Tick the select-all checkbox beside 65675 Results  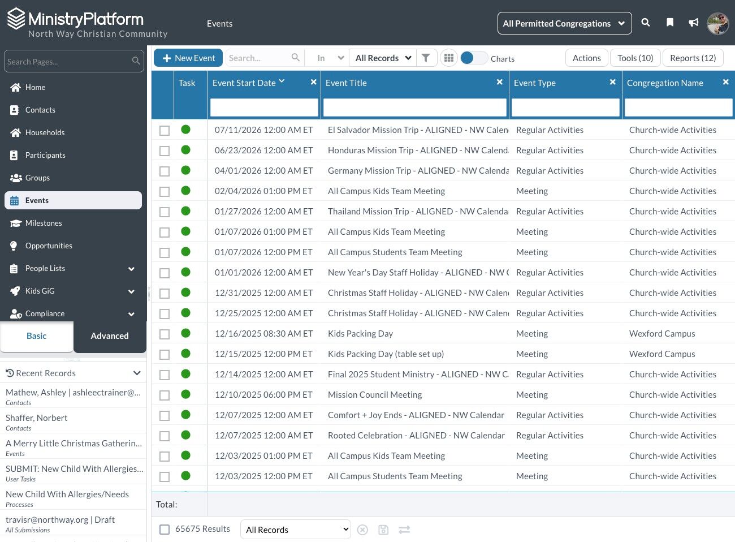tap(165, 530)
